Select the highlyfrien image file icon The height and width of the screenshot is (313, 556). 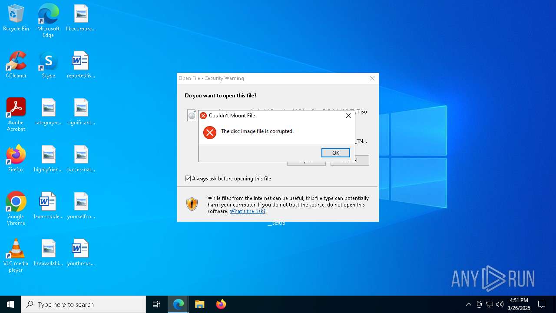click(48, 159)
